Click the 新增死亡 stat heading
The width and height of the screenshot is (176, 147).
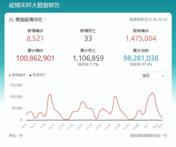pyautogui.click(x=88, y=31)
